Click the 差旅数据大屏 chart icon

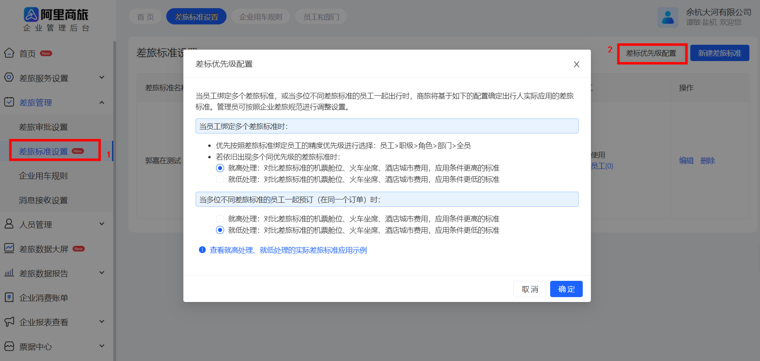click(x=9, y=248)
